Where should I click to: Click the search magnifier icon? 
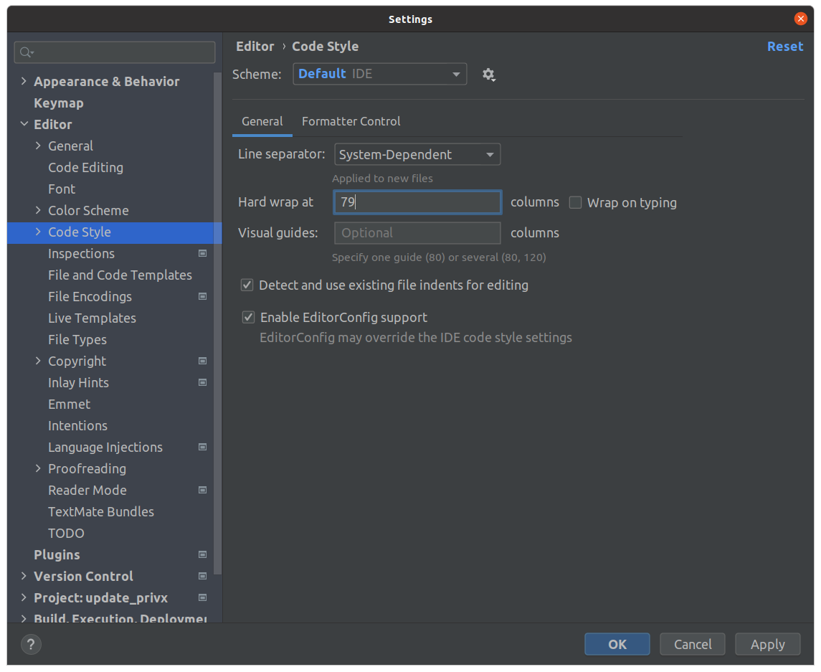(x=27, y=52)
